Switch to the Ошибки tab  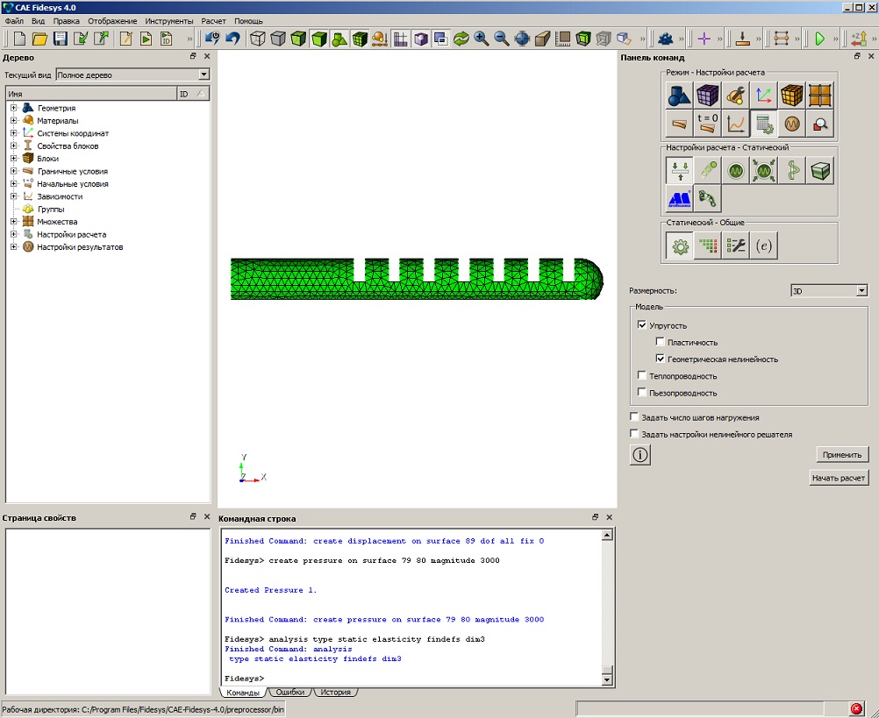(289, 693)
